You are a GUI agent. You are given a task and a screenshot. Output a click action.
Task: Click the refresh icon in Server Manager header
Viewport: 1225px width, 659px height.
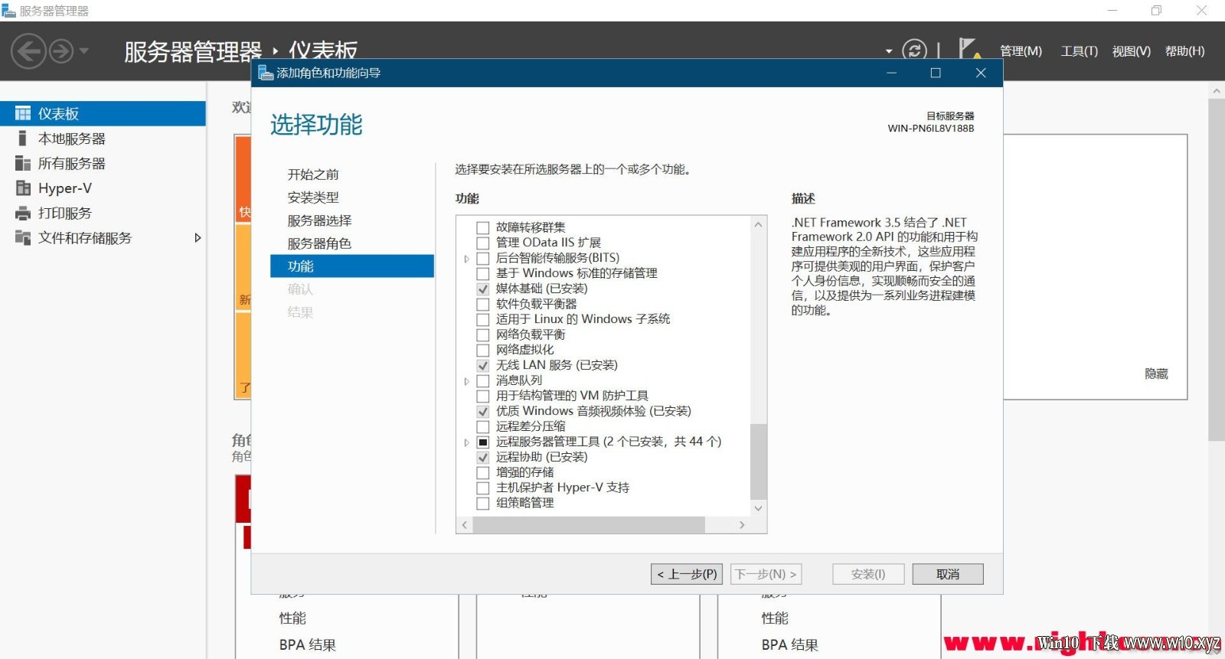coord(914,51)
